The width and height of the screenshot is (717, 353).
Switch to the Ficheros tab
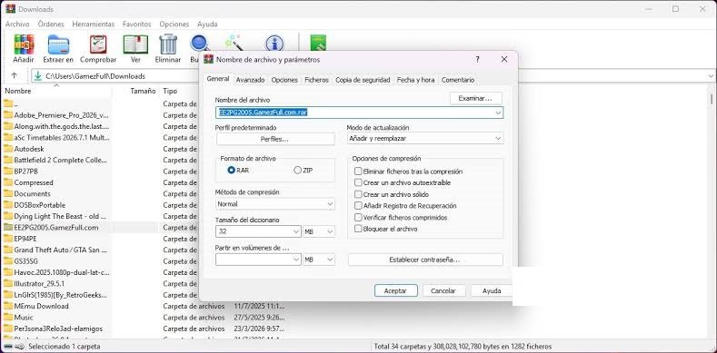[316, 80]
